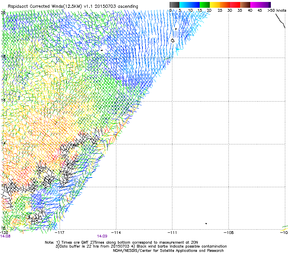Screen dimensions: 288x253
Task: Click the island outline west of longitude -111
Action: 173,40
